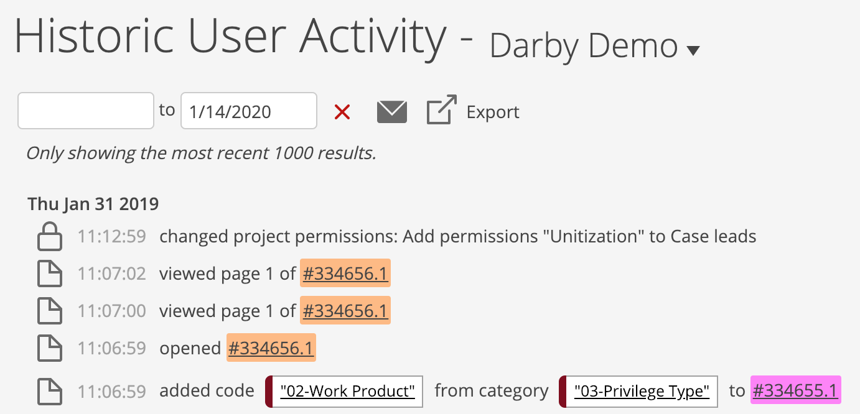
Task: Open #334656.1 link at 11:07:02
Action: (345, 274)
